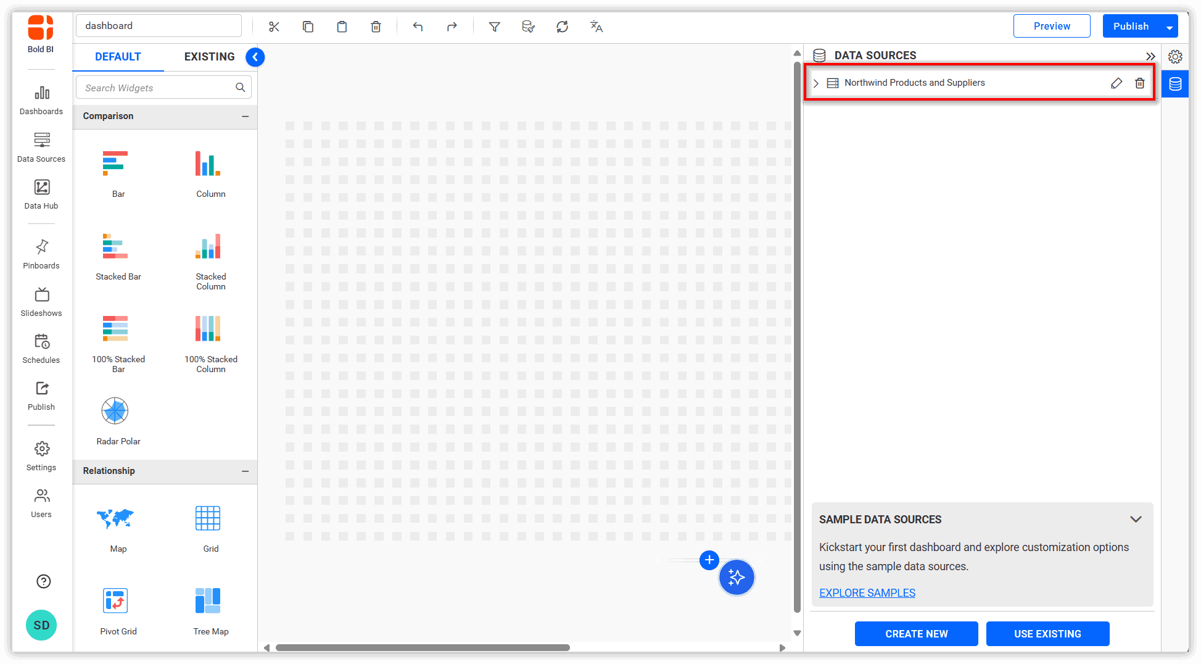Open the EXPLORE SAMPLES link
Screen dimensions: 1201x664
tap(867, 592)
